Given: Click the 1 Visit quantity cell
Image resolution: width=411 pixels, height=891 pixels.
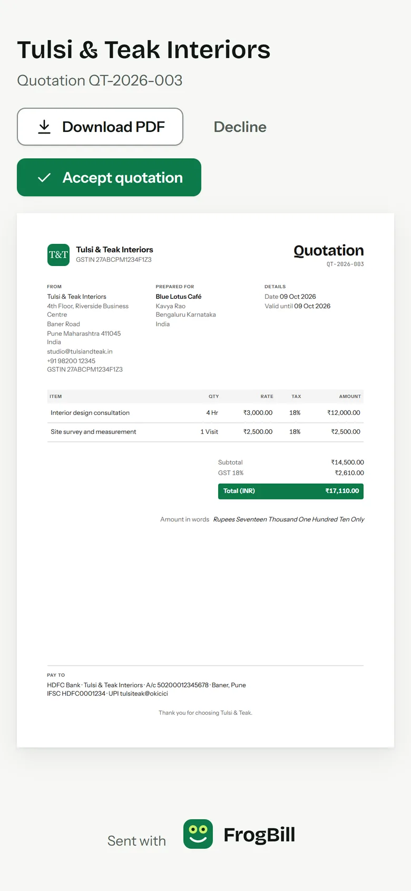Looking at the screenshot, I should click(209, 432).
